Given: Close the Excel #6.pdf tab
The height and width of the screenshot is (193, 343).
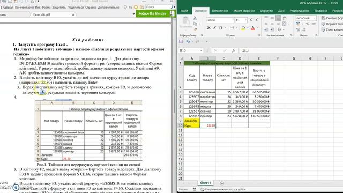Looking at the screenshot, I should pyautogui.click(x=73, y=15).
